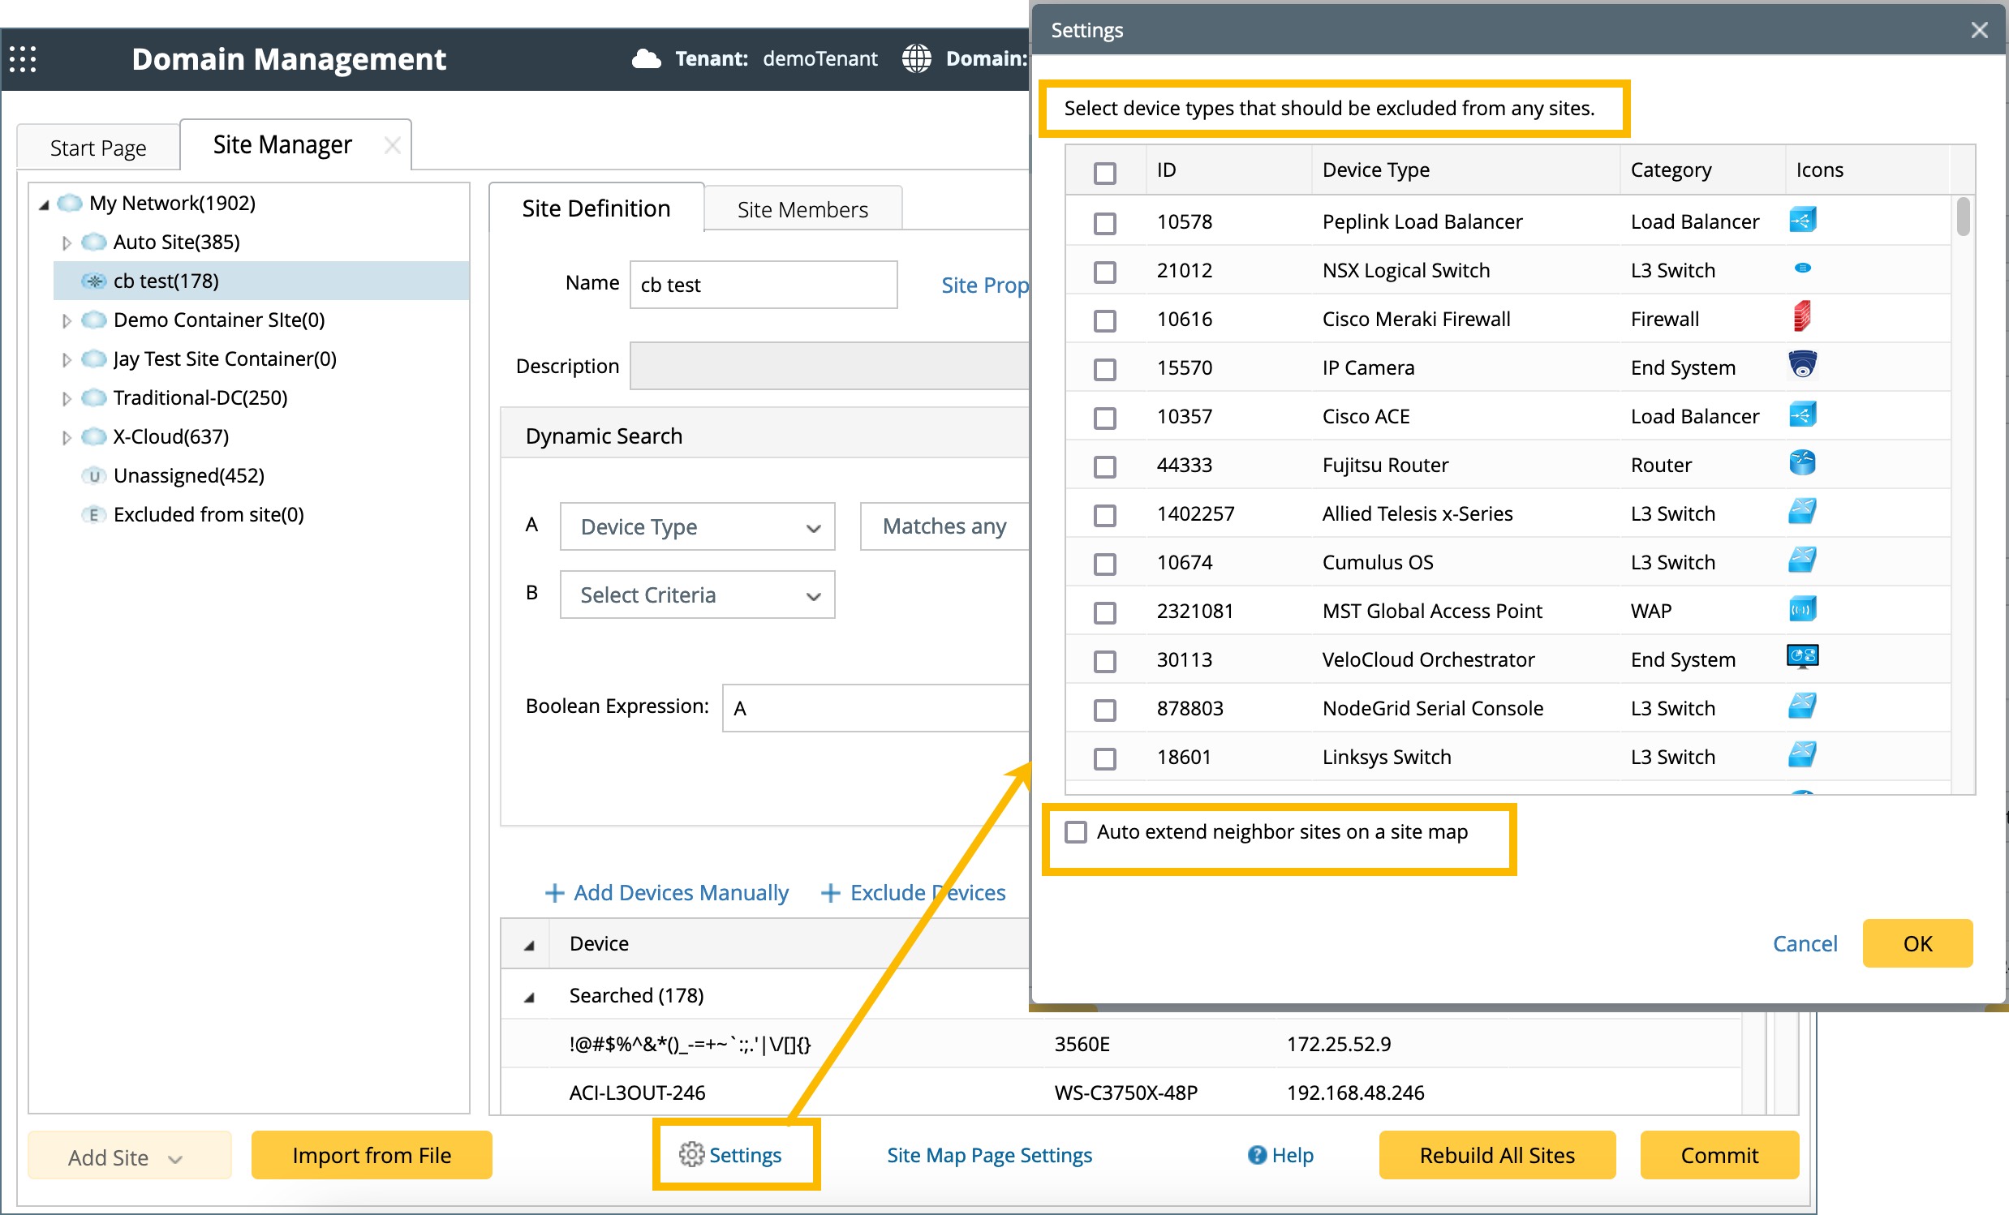This screenshot has width=2009, height=1215.
Task: Check the Cumulus OS row checkbox
Action: point(1105,564)
